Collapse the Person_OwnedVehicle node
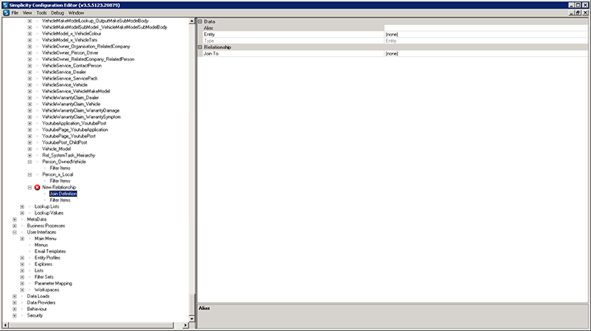The height and width of the screenshot is (331, 591). tap(30, 161)
